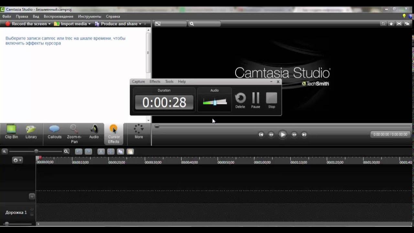This screenshot has height=233, width=414.
Task: Click the timeline zoom slider handle
Action: coord(36,151)
